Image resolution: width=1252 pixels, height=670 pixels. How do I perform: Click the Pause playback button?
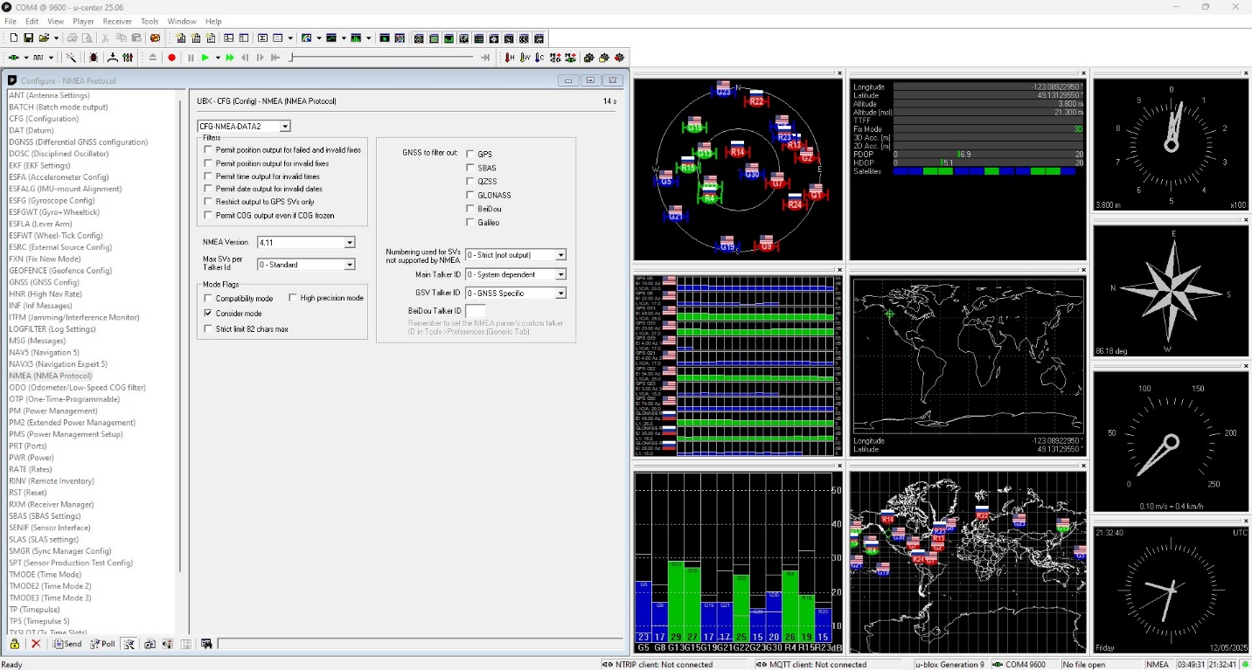click(x=191, y=58)
